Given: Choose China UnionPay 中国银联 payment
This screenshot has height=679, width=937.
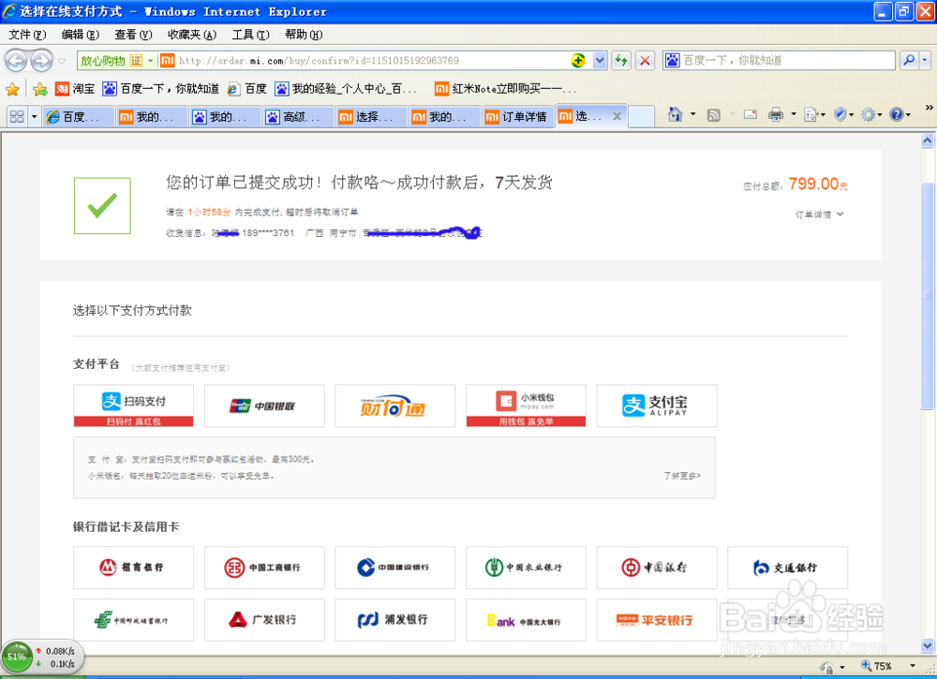Looking at the screenshot, I should (x=264, y=406).
